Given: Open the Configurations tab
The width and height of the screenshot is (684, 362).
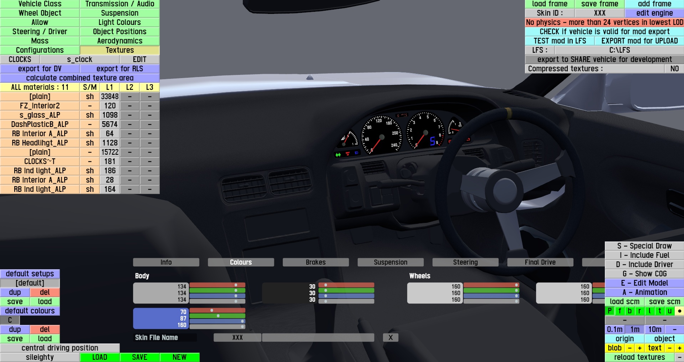Looking at the screenshot, I should (x=40, y=50).
